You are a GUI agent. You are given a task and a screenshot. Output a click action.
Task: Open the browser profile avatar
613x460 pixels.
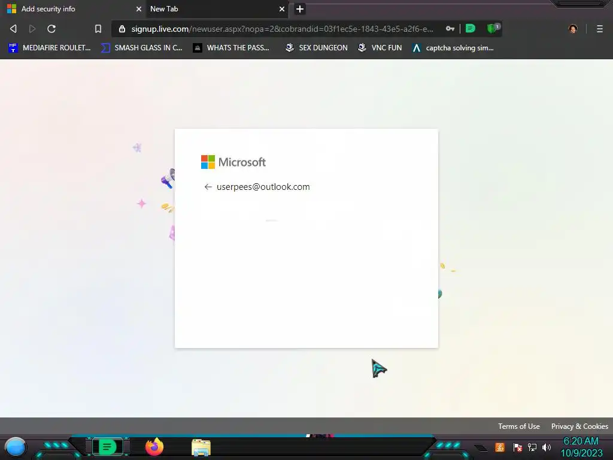573,29
